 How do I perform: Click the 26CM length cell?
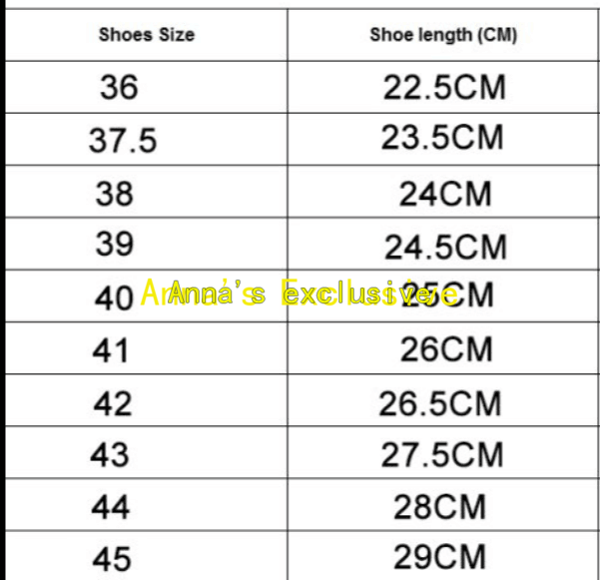click(446, 349)
